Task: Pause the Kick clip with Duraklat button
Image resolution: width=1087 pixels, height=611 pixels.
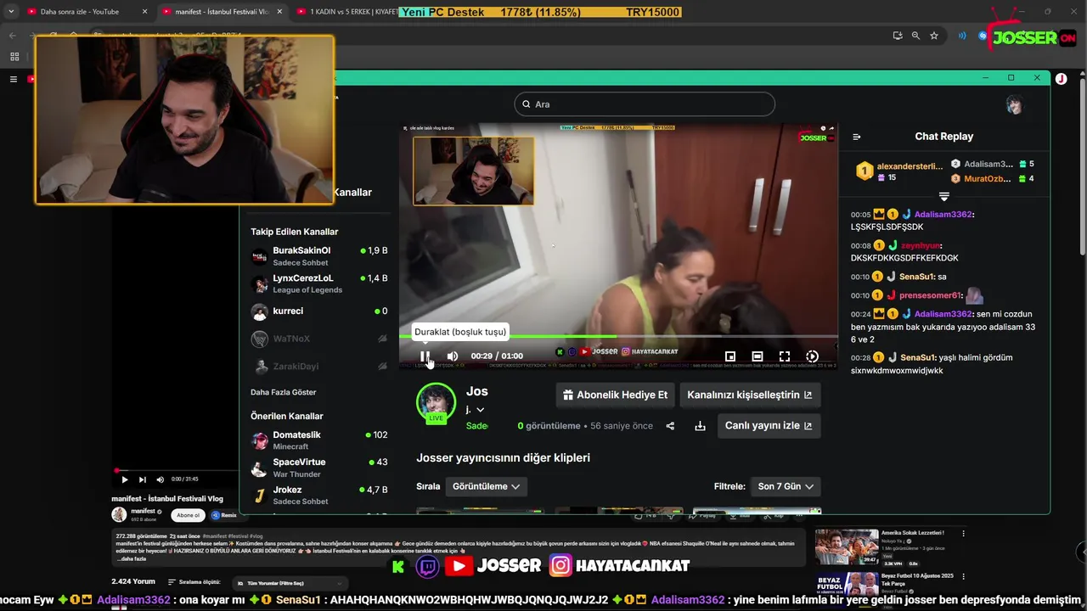Action: [425, 356]
